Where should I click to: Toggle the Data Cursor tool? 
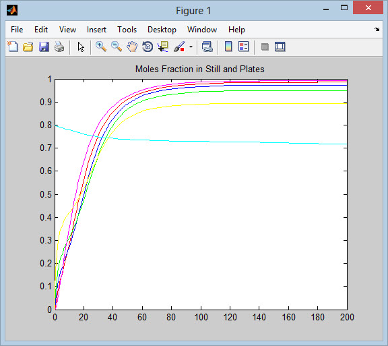163,47
